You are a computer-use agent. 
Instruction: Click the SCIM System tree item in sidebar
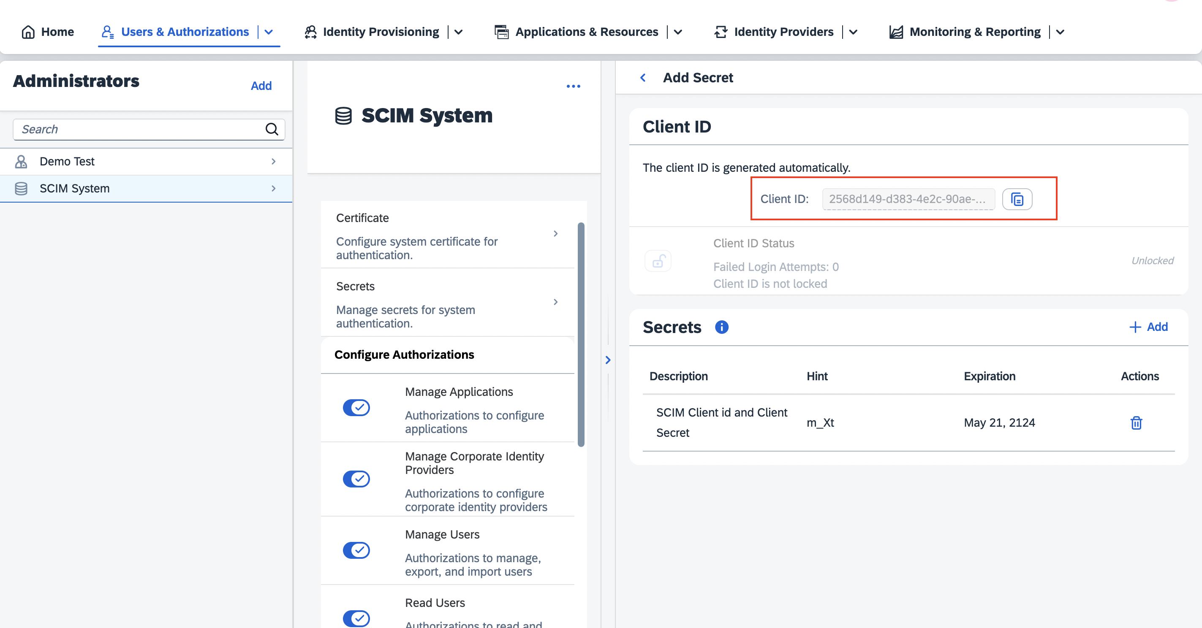pos(146,188)
